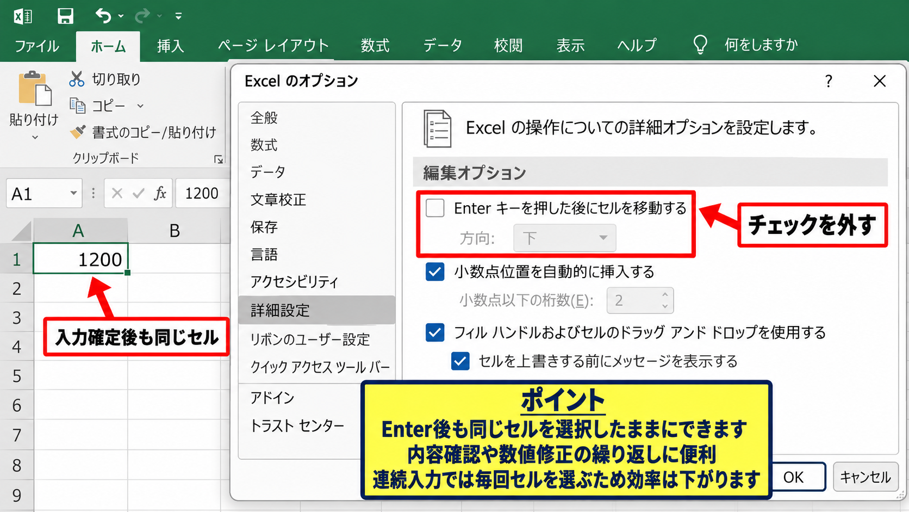909x512 pixels.
Task: Click the Cut (切り取り) scissors icon
Action: (x=77, y=79)
